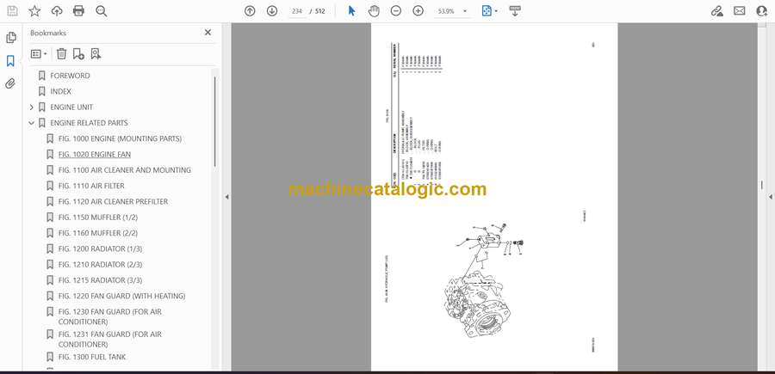Go to FIG. 1215 RADIATOR (3/3)
775x374 pixels.
point(101,280)
